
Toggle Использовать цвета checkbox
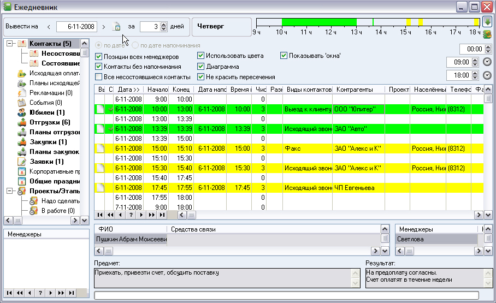pos(200,56)
